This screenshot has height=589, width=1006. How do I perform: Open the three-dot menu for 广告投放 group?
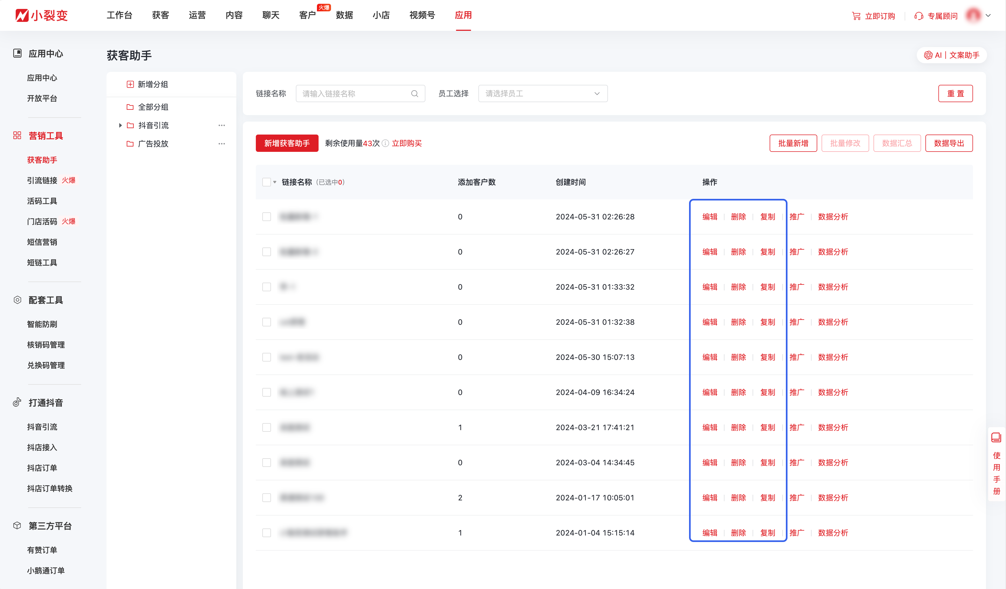point(221,143)
